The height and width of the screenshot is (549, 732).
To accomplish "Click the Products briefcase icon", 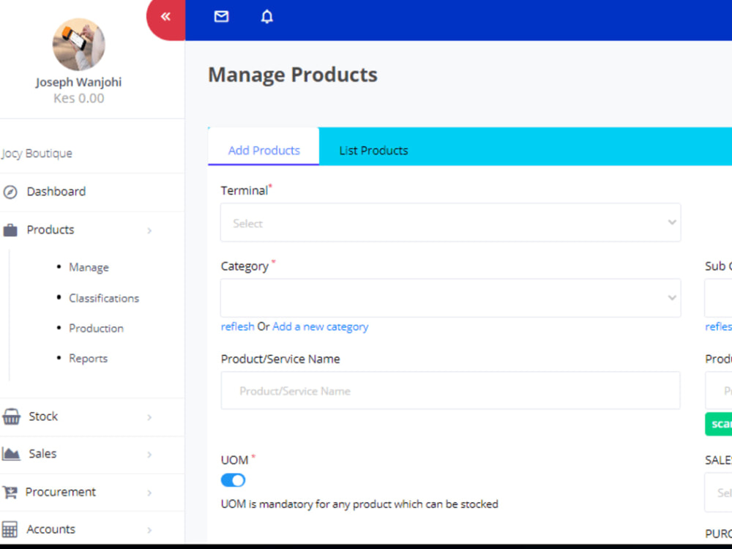I will pyautogui.click(x=10, y=230).
